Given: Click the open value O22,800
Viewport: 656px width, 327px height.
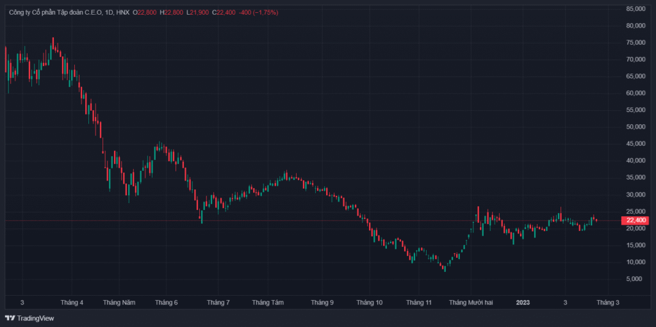Looking at the screenshot, I should coord(145,13).
